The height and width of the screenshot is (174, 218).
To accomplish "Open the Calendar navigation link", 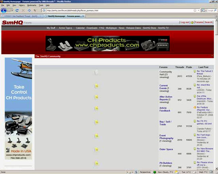I will [80, 28].
